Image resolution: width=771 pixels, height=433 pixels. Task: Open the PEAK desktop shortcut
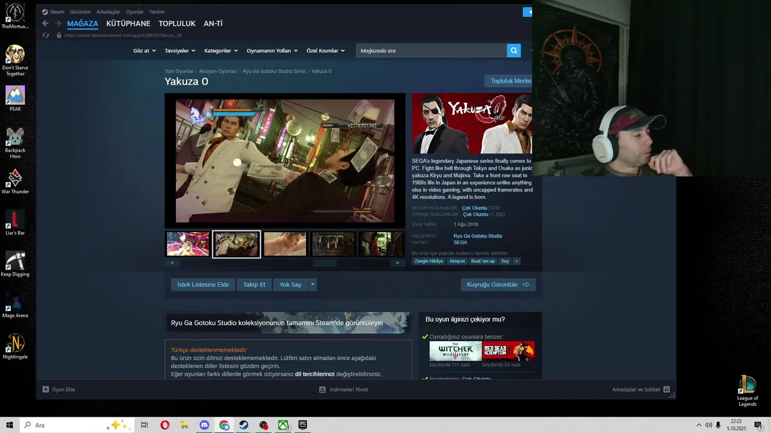(x=15, y=99)
